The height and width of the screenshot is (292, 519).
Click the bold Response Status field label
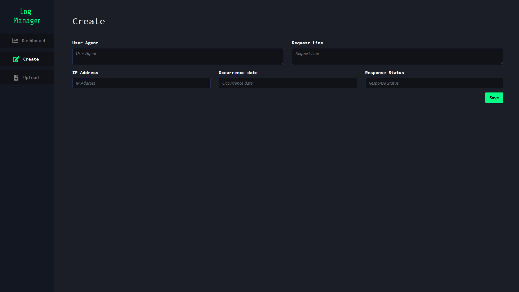pos(384,73)
